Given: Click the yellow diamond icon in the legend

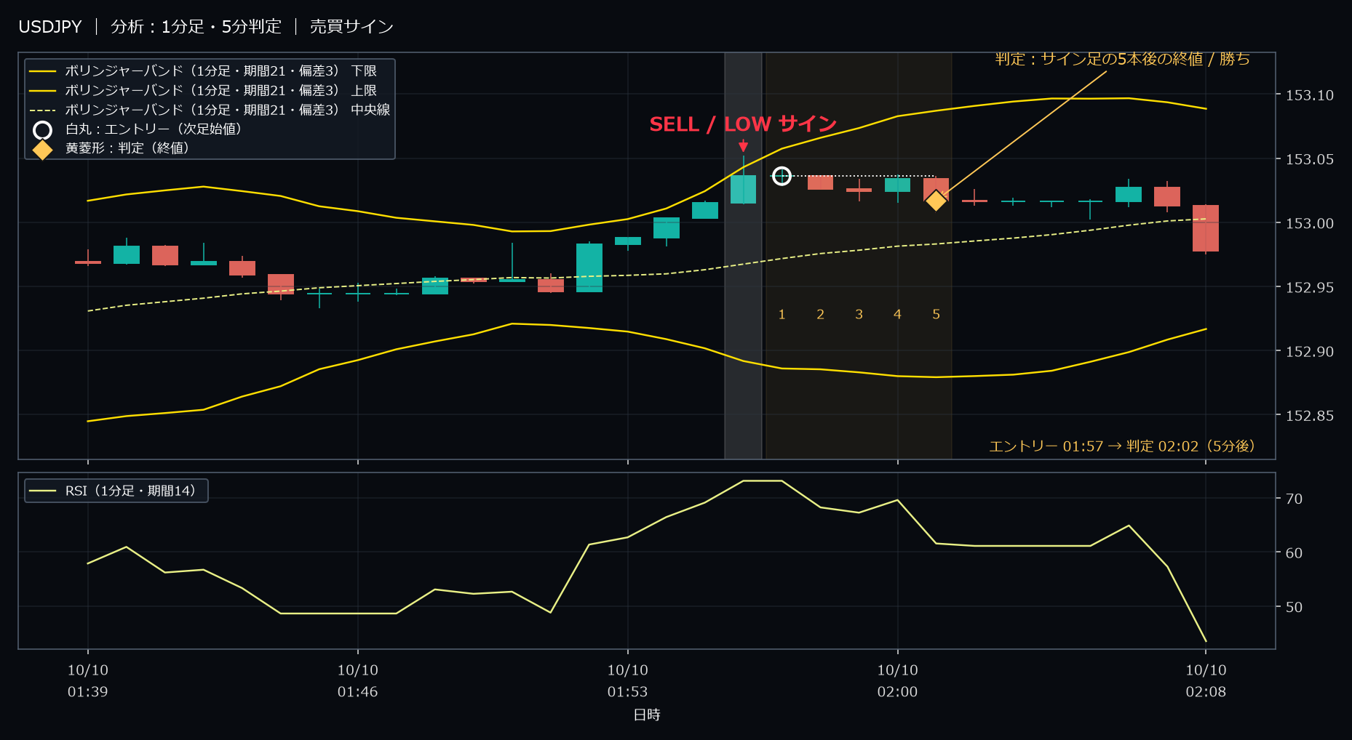Looking at the screenshot, I should [x=43, y=150].
